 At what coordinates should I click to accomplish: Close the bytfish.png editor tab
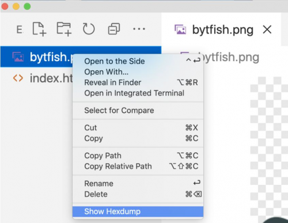coord(267,30)
